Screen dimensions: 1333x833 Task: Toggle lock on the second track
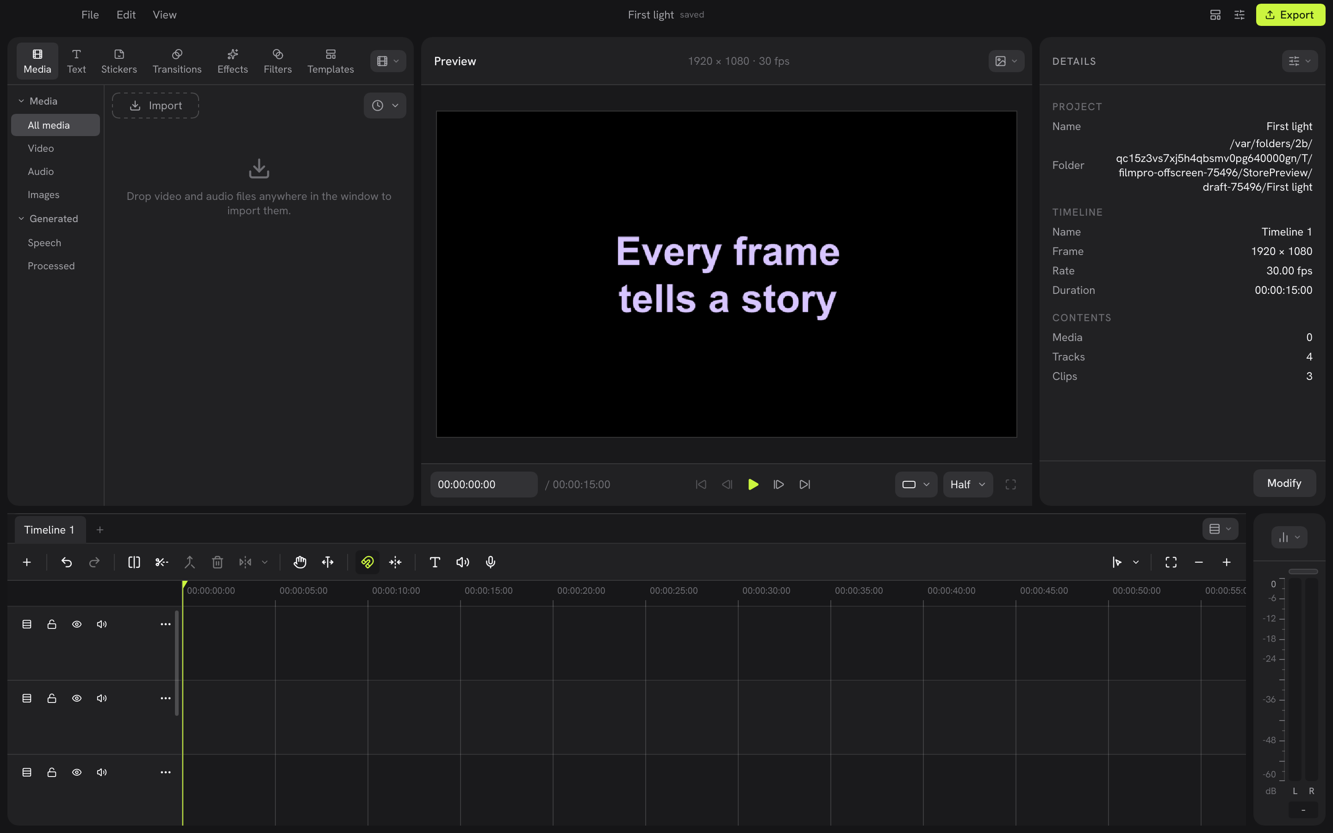pos(52,698)
